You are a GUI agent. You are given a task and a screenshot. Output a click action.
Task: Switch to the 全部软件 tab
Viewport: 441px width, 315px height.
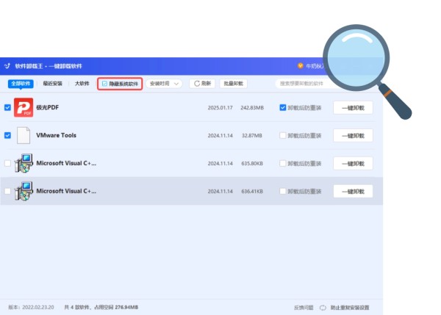click(21, 84)
